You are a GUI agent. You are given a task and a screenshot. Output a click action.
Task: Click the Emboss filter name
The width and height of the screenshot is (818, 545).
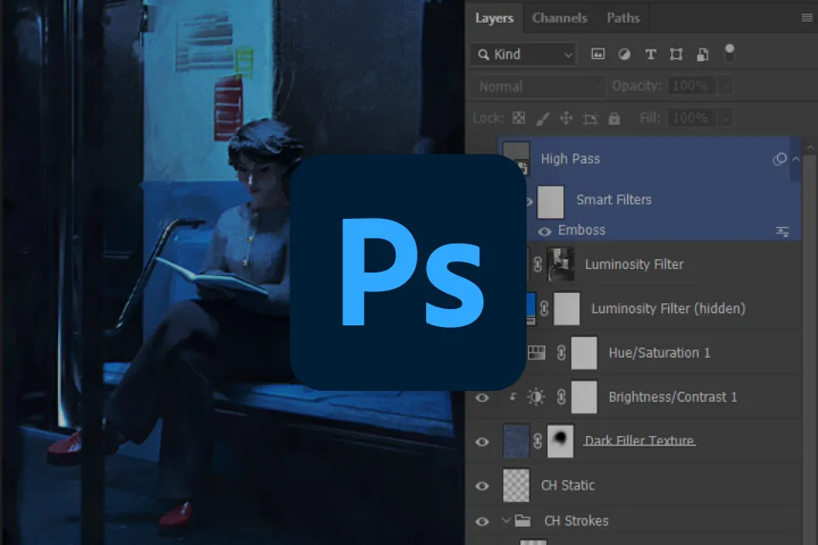coord(581,230)
